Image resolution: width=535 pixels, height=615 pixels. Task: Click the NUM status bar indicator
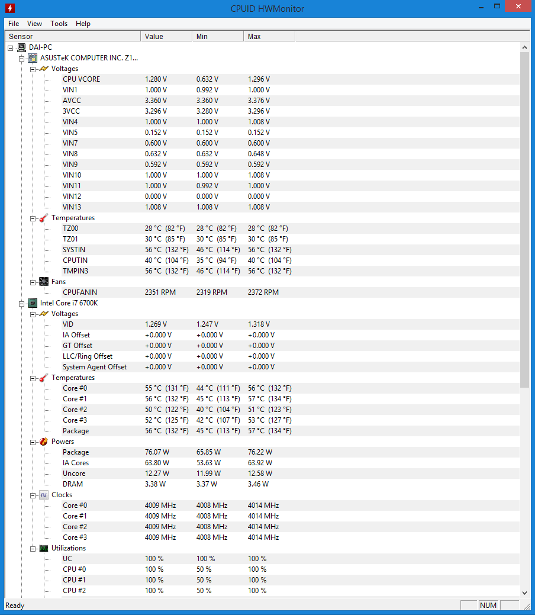[488, 605]
